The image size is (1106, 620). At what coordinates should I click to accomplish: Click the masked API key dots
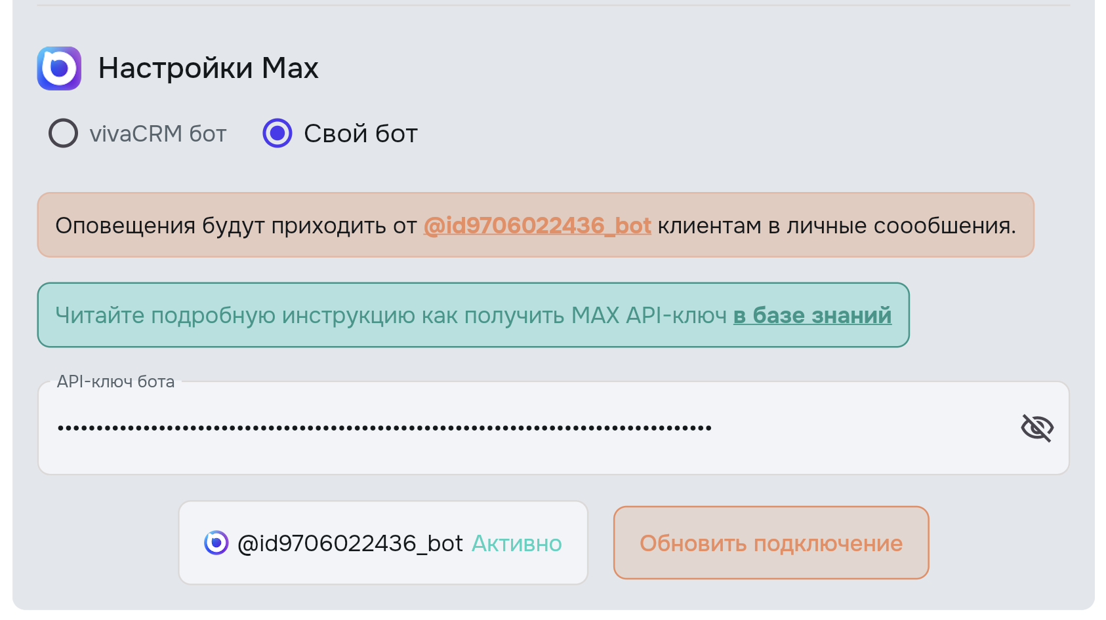point(384,428)
